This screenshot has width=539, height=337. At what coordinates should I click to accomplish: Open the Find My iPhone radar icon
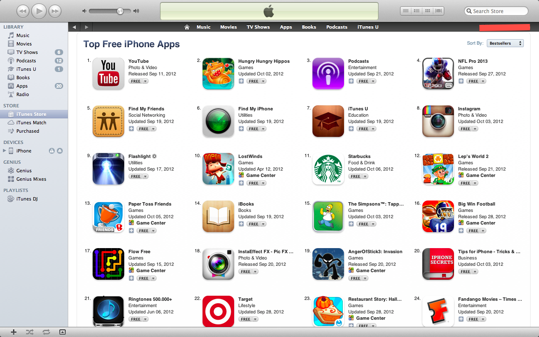click(x=218, y=121)
